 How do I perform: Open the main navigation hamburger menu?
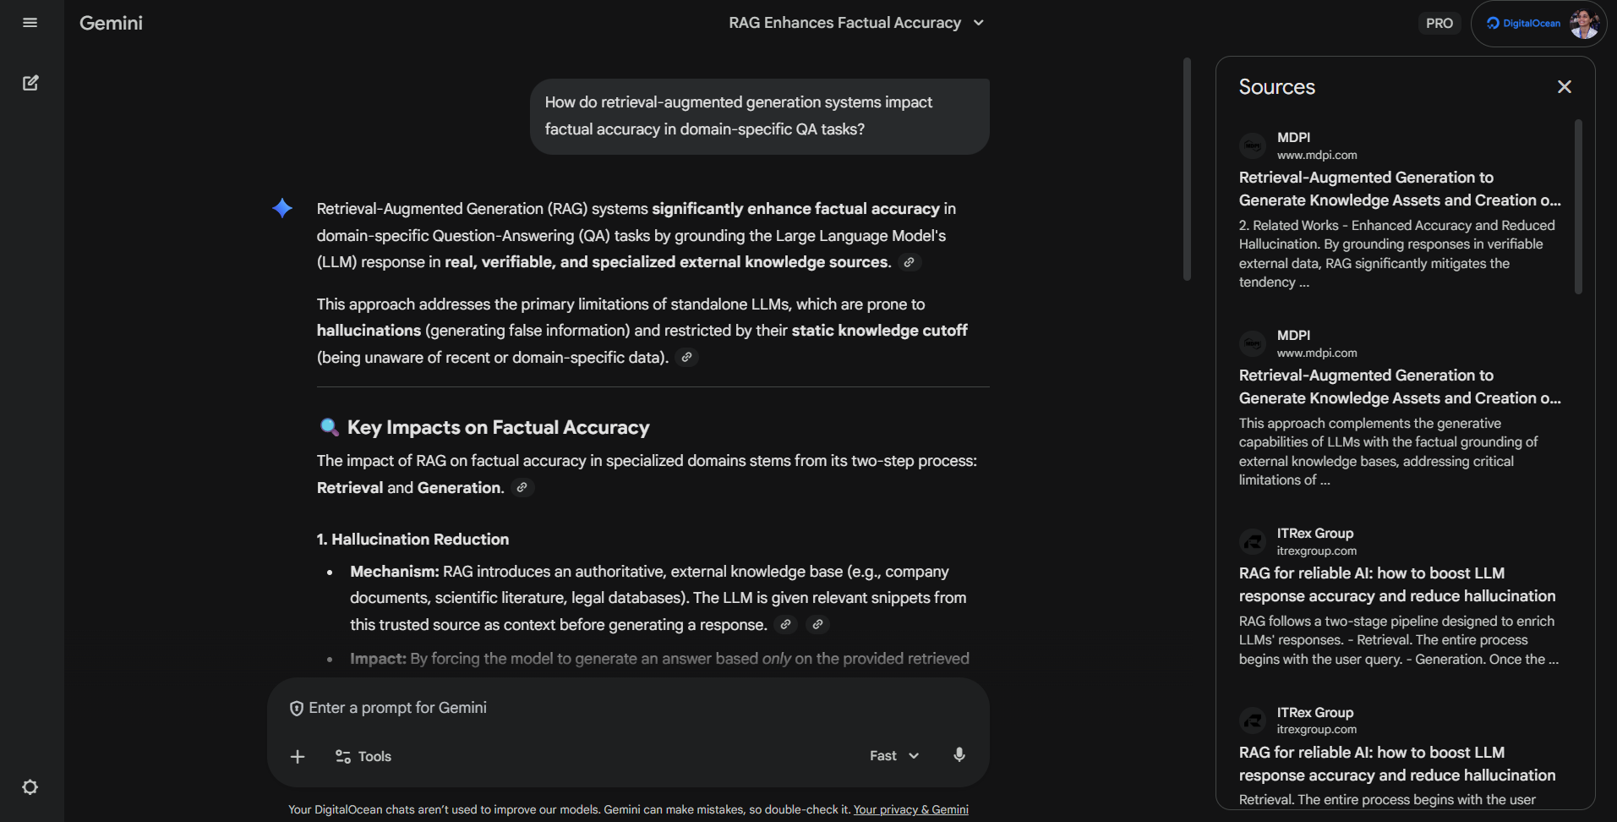(30, 23)
